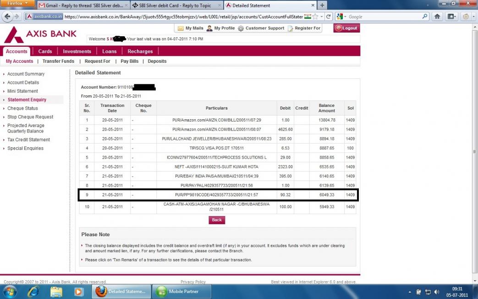Open the Recharges tab

140,51
